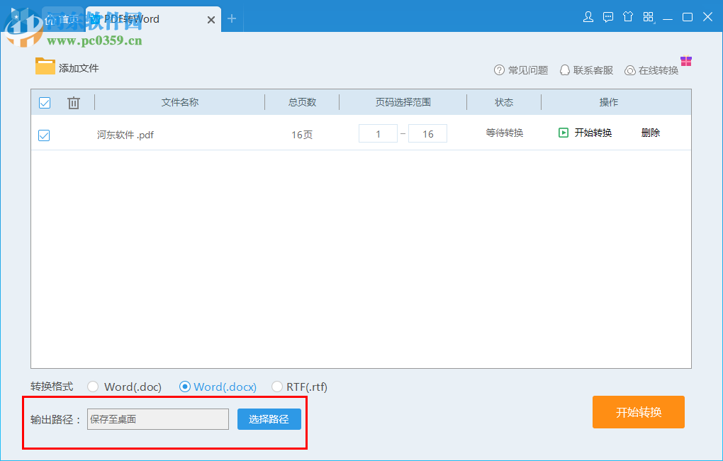Click the 操作 column header
The height and width of the screenshot is (461, 723).
[609, 102]
